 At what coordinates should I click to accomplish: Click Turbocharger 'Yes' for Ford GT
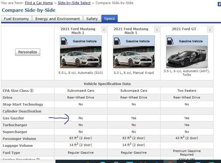point(187,125)
